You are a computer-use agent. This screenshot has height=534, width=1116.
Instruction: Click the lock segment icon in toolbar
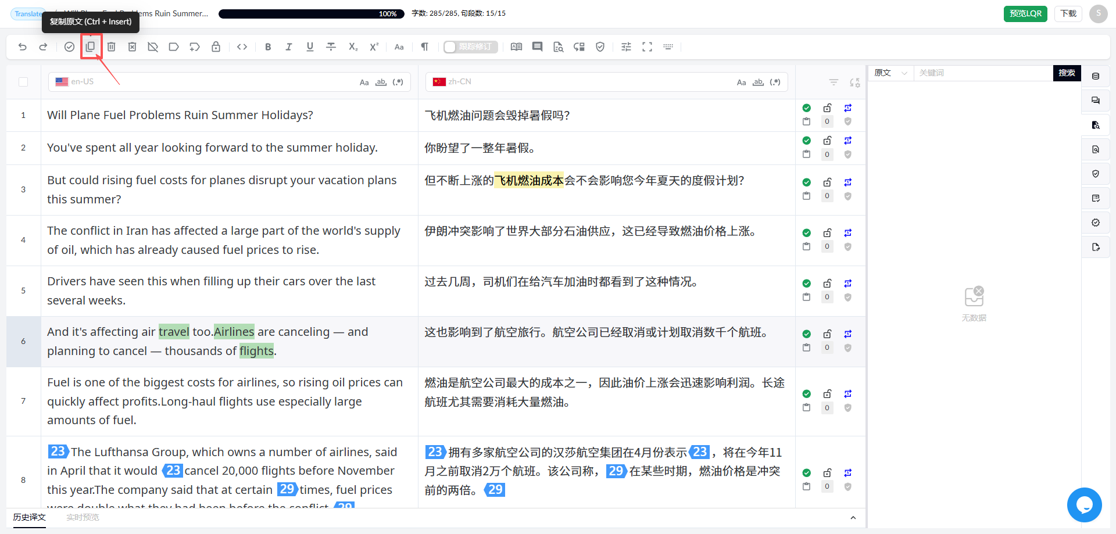coord(216,47)
